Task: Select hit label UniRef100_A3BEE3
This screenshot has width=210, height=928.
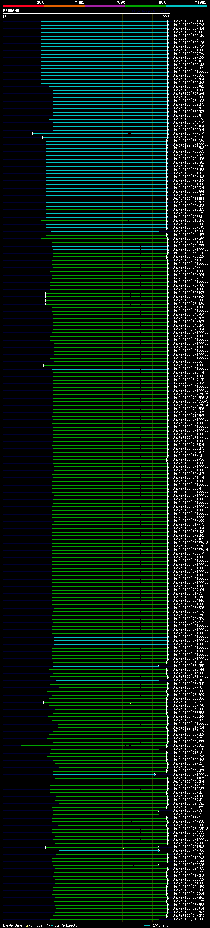Action: pyautogui.click(x=188, y=199)
